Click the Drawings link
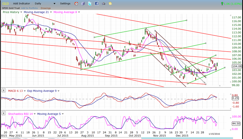243x139 pixels. (x=46, y=7)
